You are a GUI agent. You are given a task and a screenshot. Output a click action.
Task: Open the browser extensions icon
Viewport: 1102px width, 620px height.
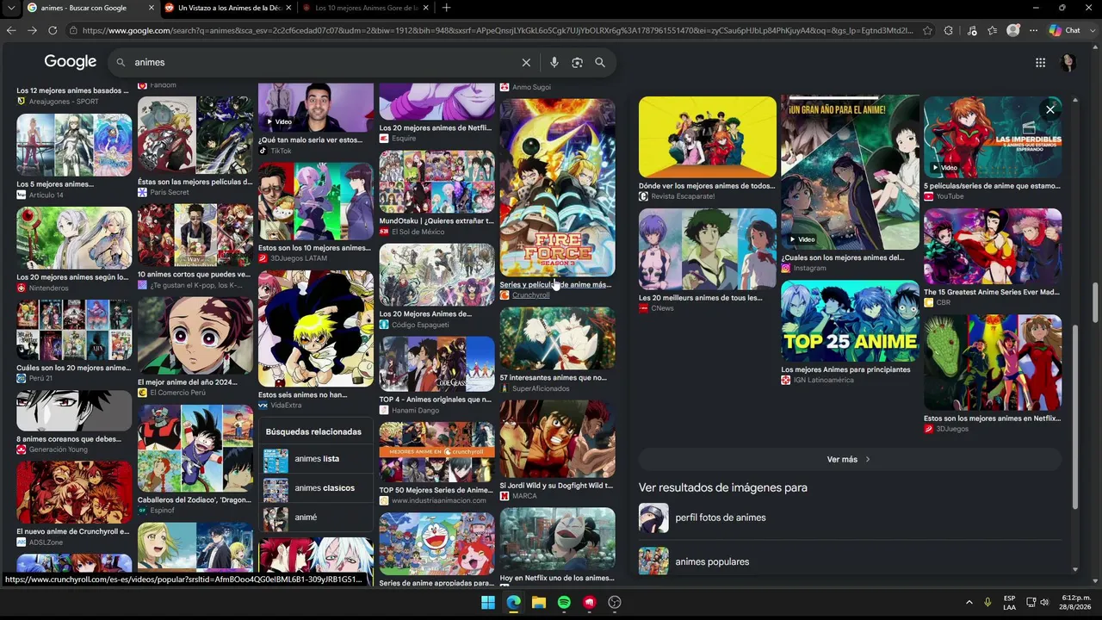tap(949, 30)
